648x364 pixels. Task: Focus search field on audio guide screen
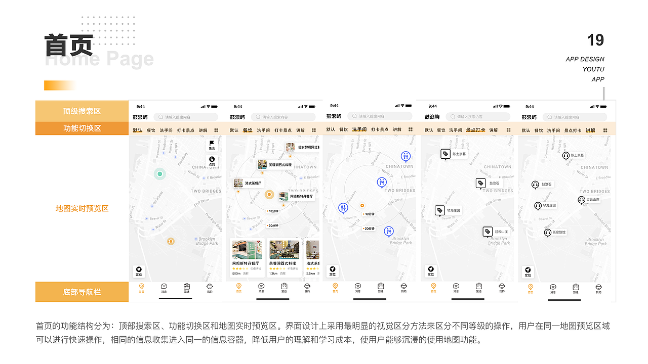pyautogui.click(x=575, y=117)
